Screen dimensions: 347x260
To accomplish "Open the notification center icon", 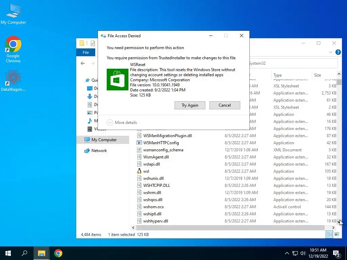I will coord(336,254).
